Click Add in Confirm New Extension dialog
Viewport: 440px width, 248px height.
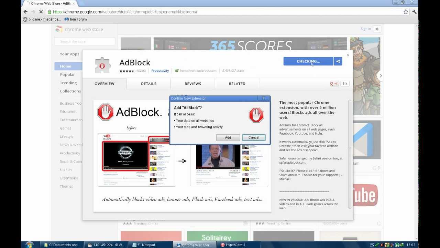coord(228,137)
